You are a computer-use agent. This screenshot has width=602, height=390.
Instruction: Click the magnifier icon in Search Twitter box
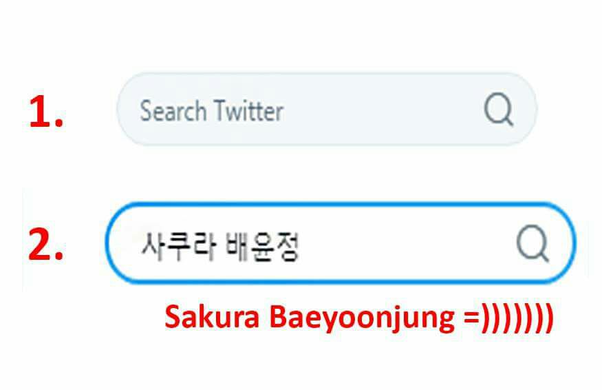click(x=499, y=109)
